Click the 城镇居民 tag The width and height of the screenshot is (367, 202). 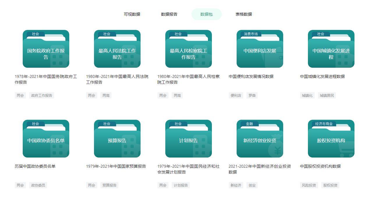click(x=327, y=95)
